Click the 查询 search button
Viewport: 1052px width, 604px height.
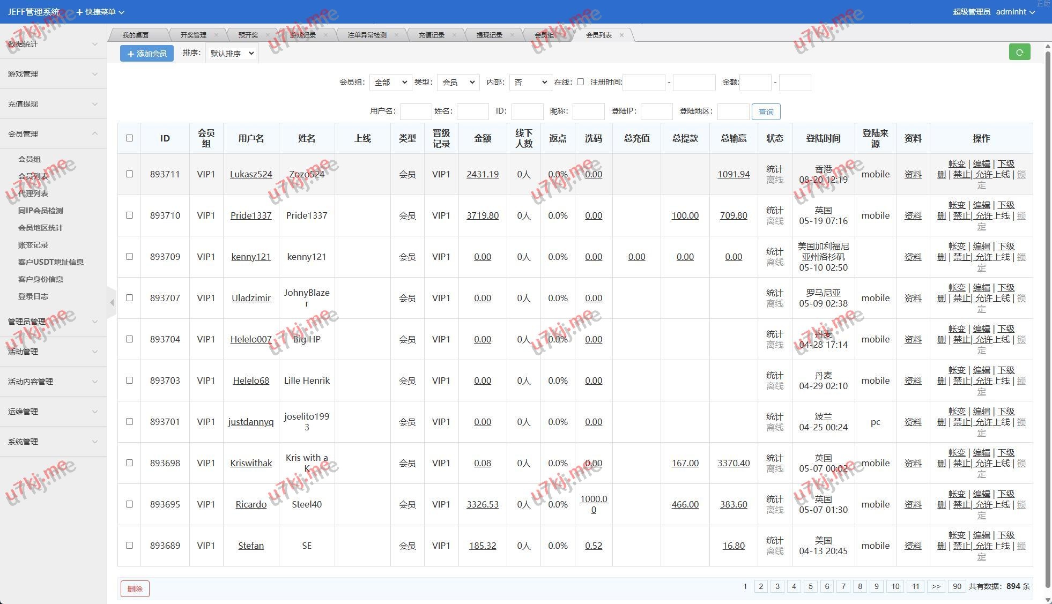[765, 111]
